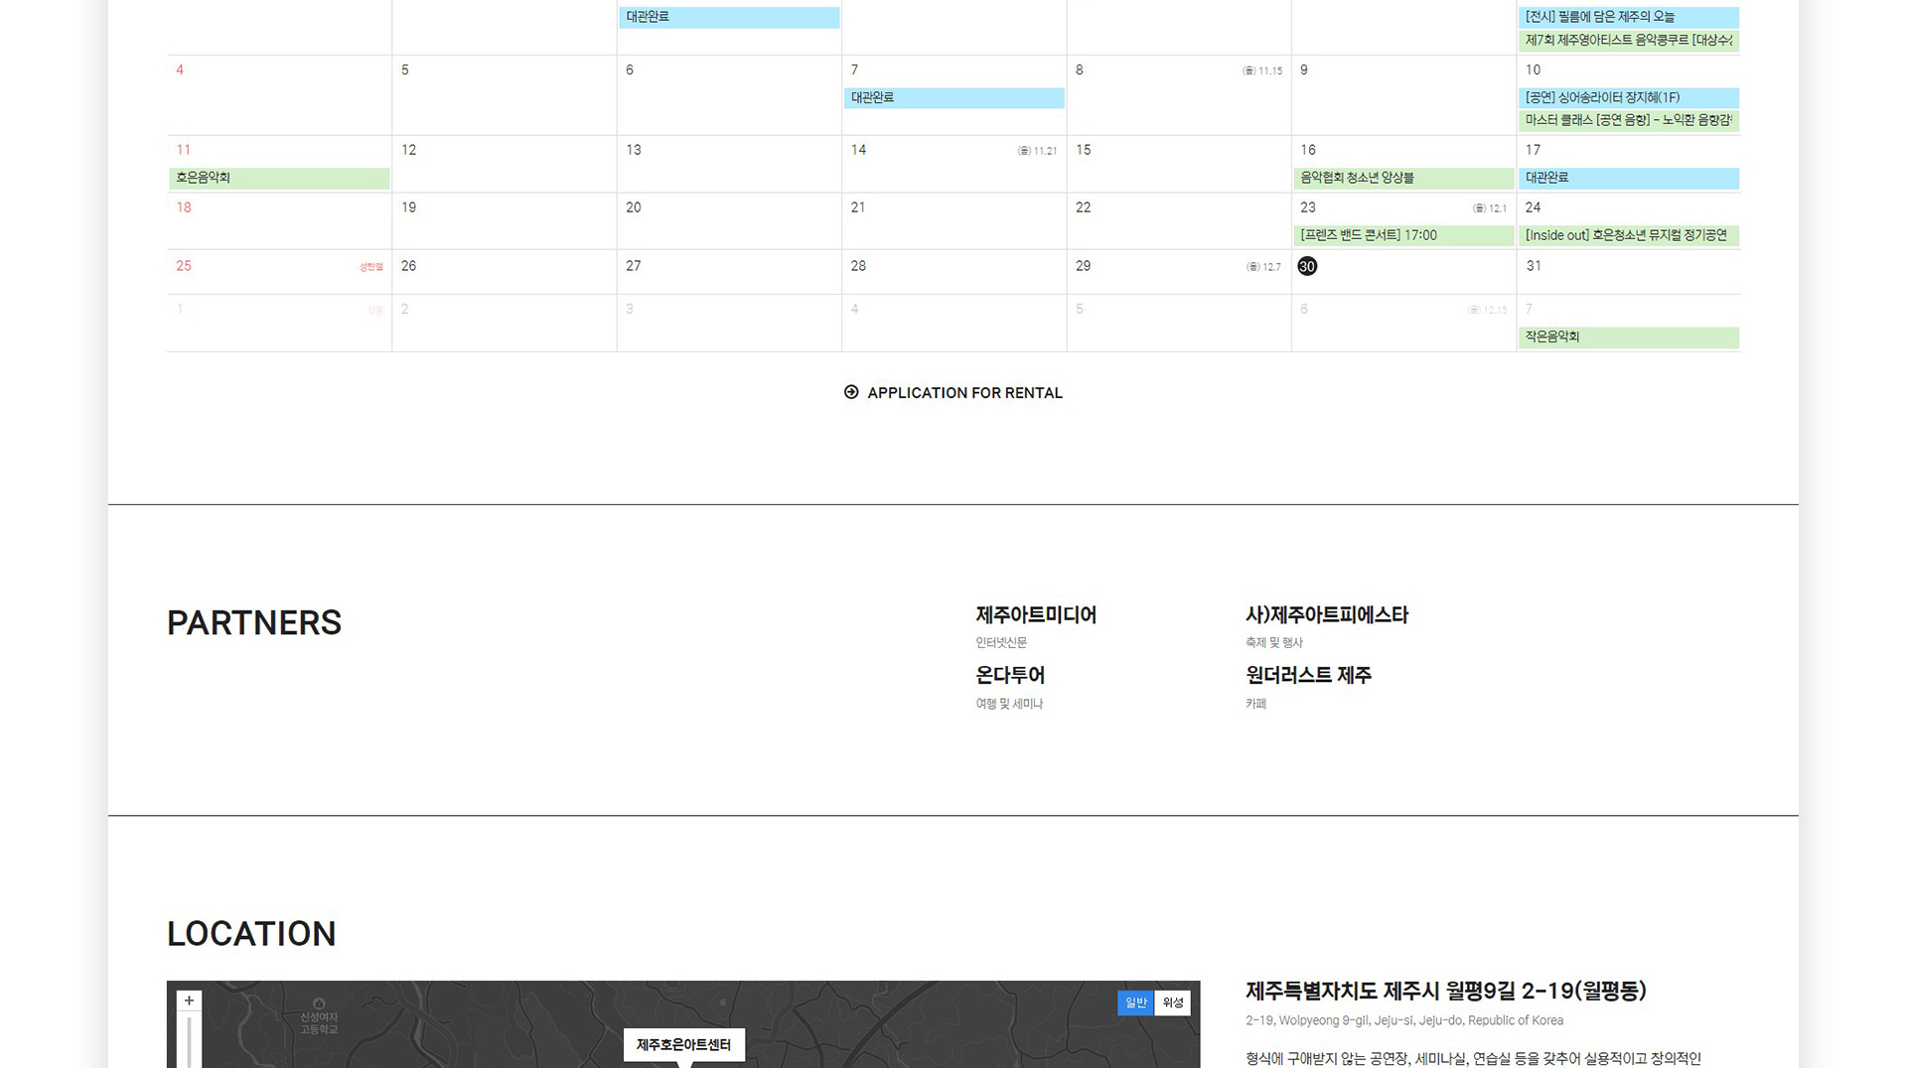Open the 프렌즈 밴드 콘서트 17:00 event
Screen dimensions: 1907x1068
(1403, 235)
